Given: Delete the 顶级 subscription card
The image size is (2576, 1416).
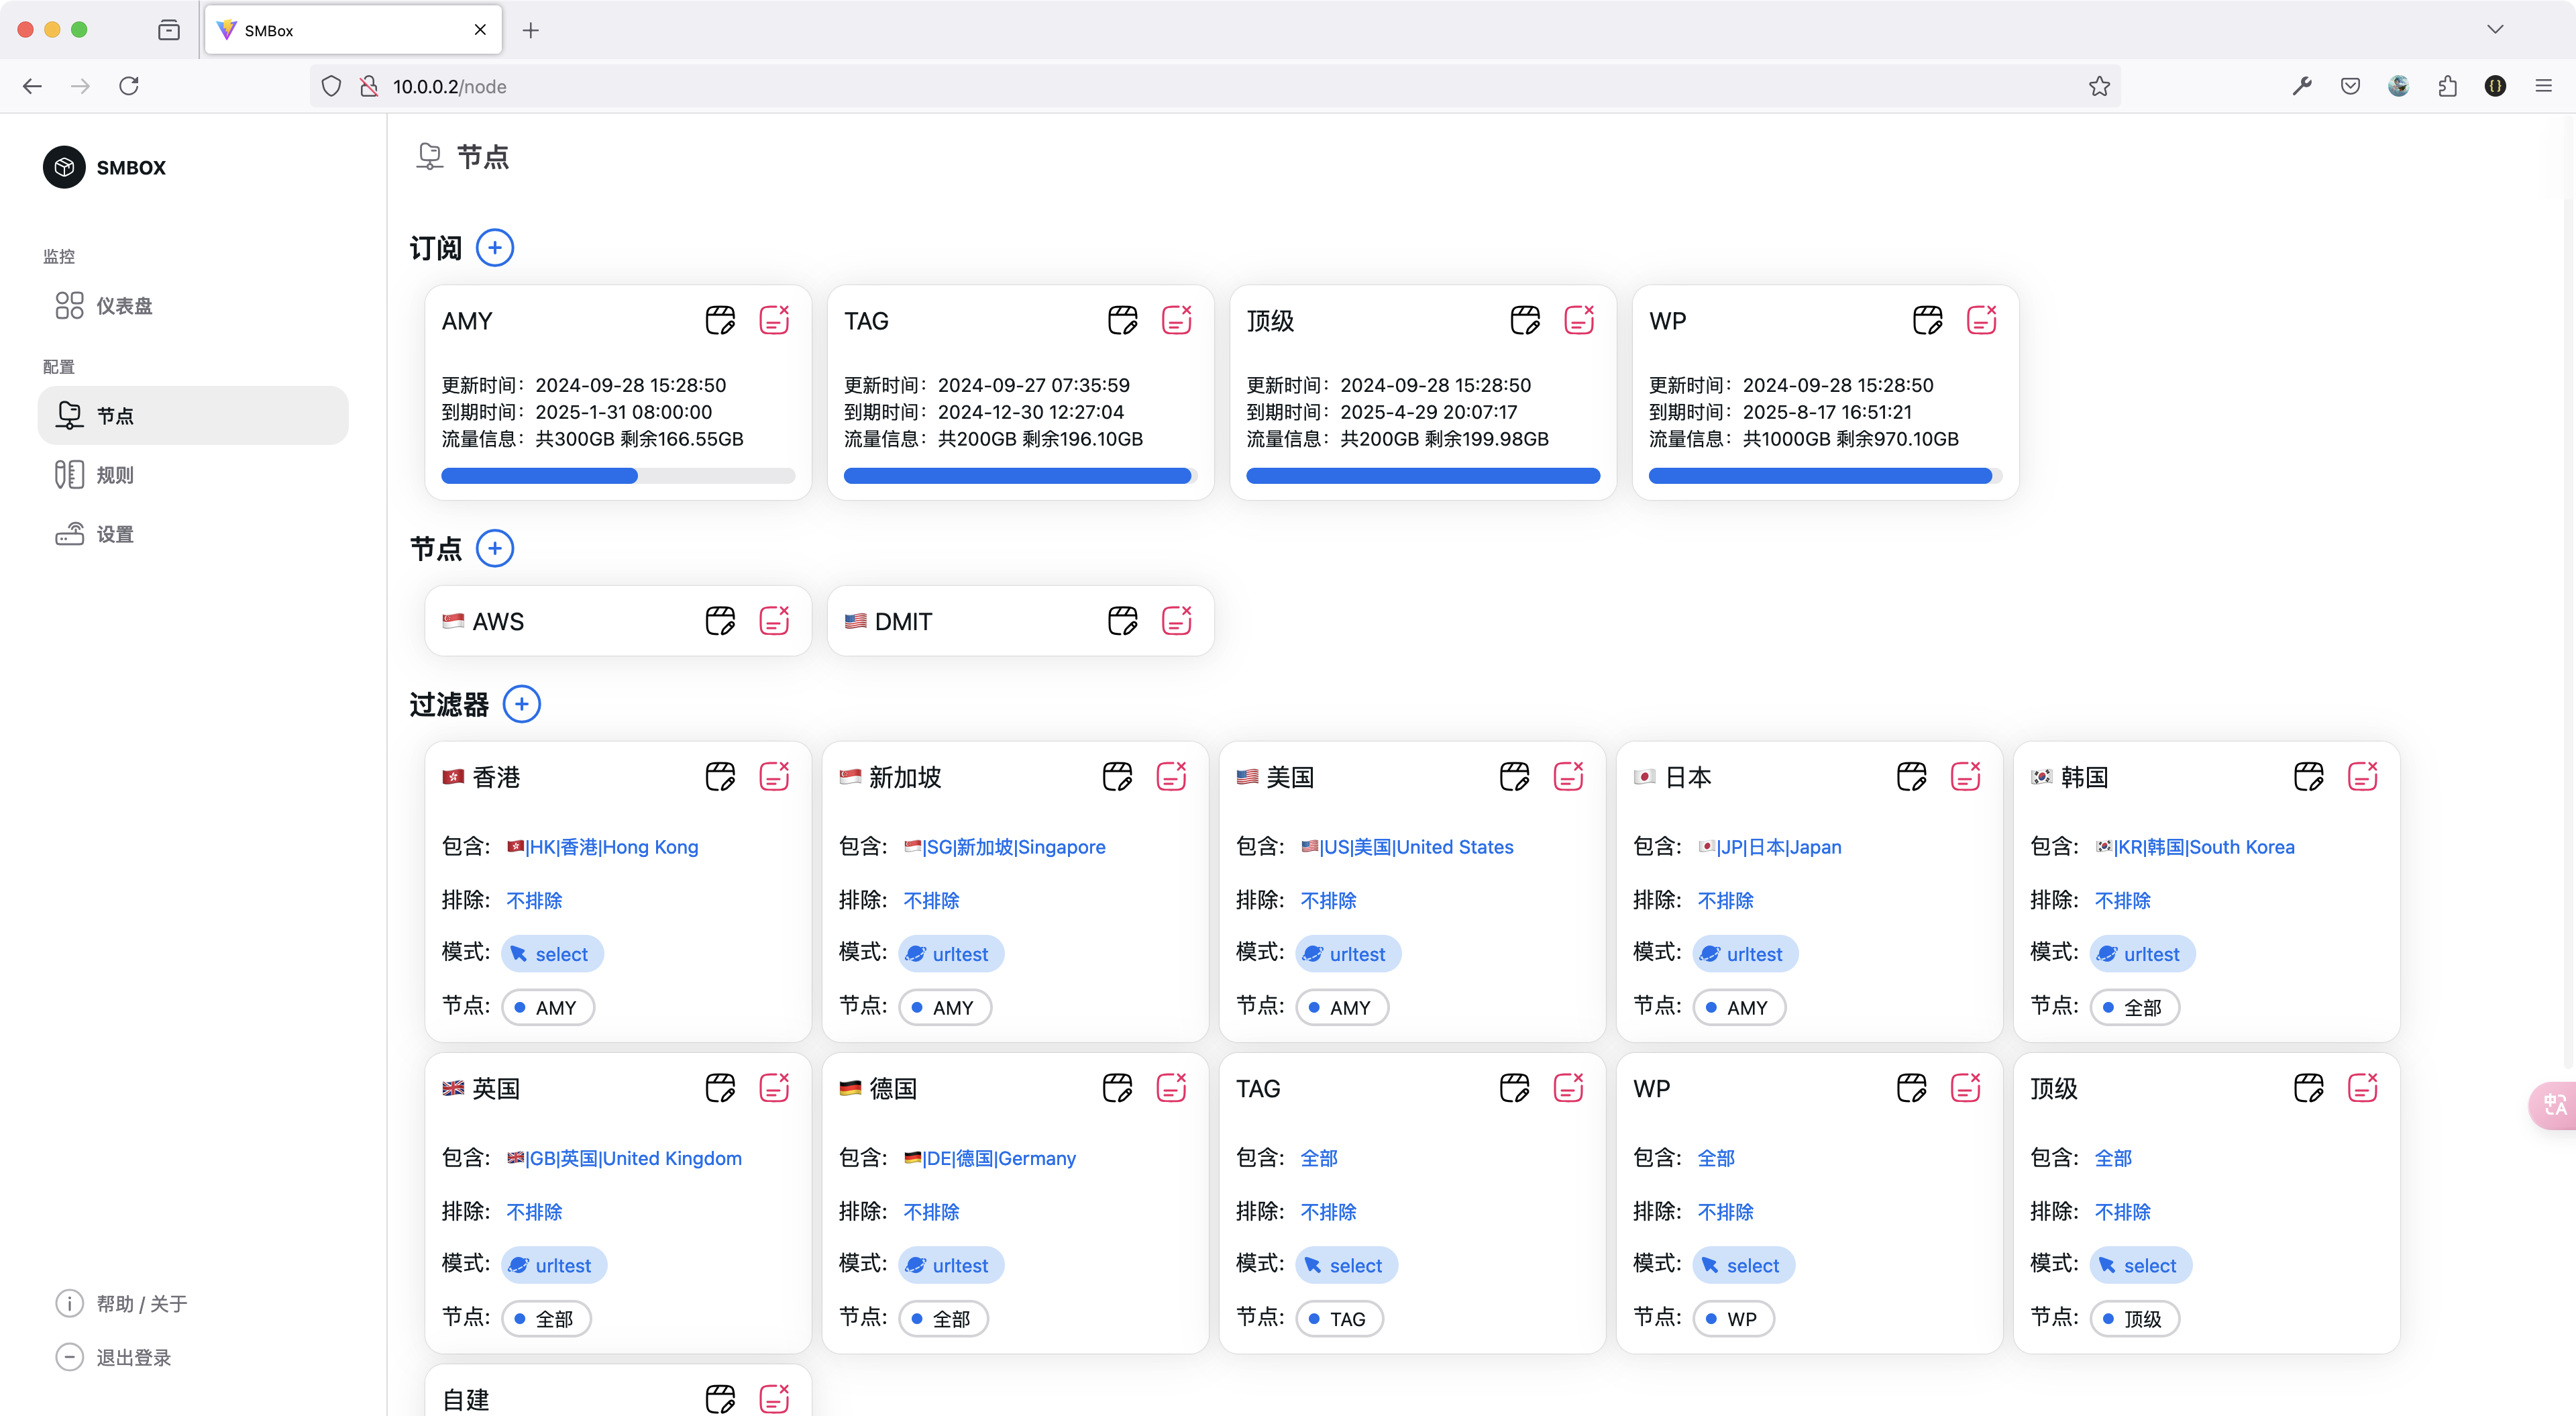Looking at the screenshot, I should coord(1579,320).
